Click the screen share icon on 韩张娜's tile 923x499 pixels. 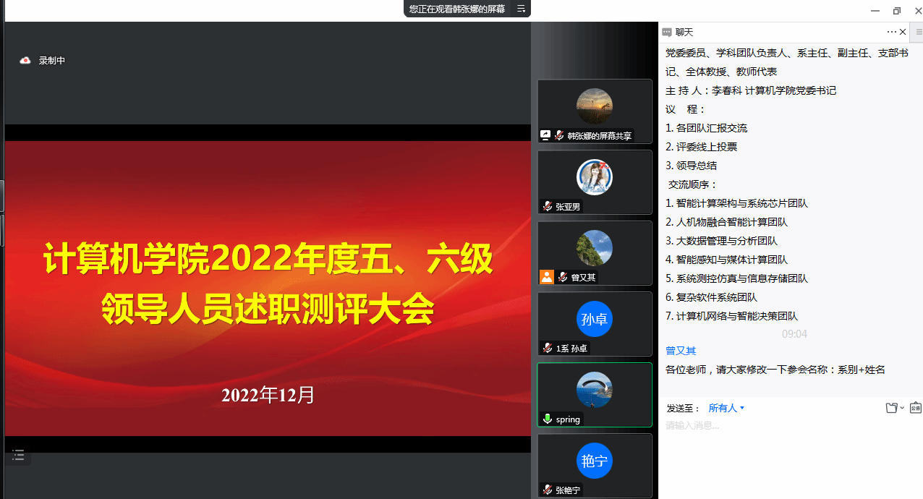pos(546,135)
